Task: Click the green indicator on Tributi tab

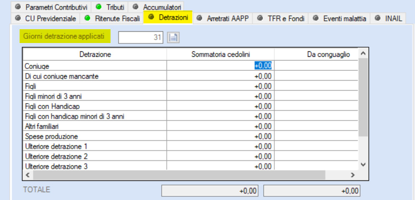Action: [x=99, y=6]
